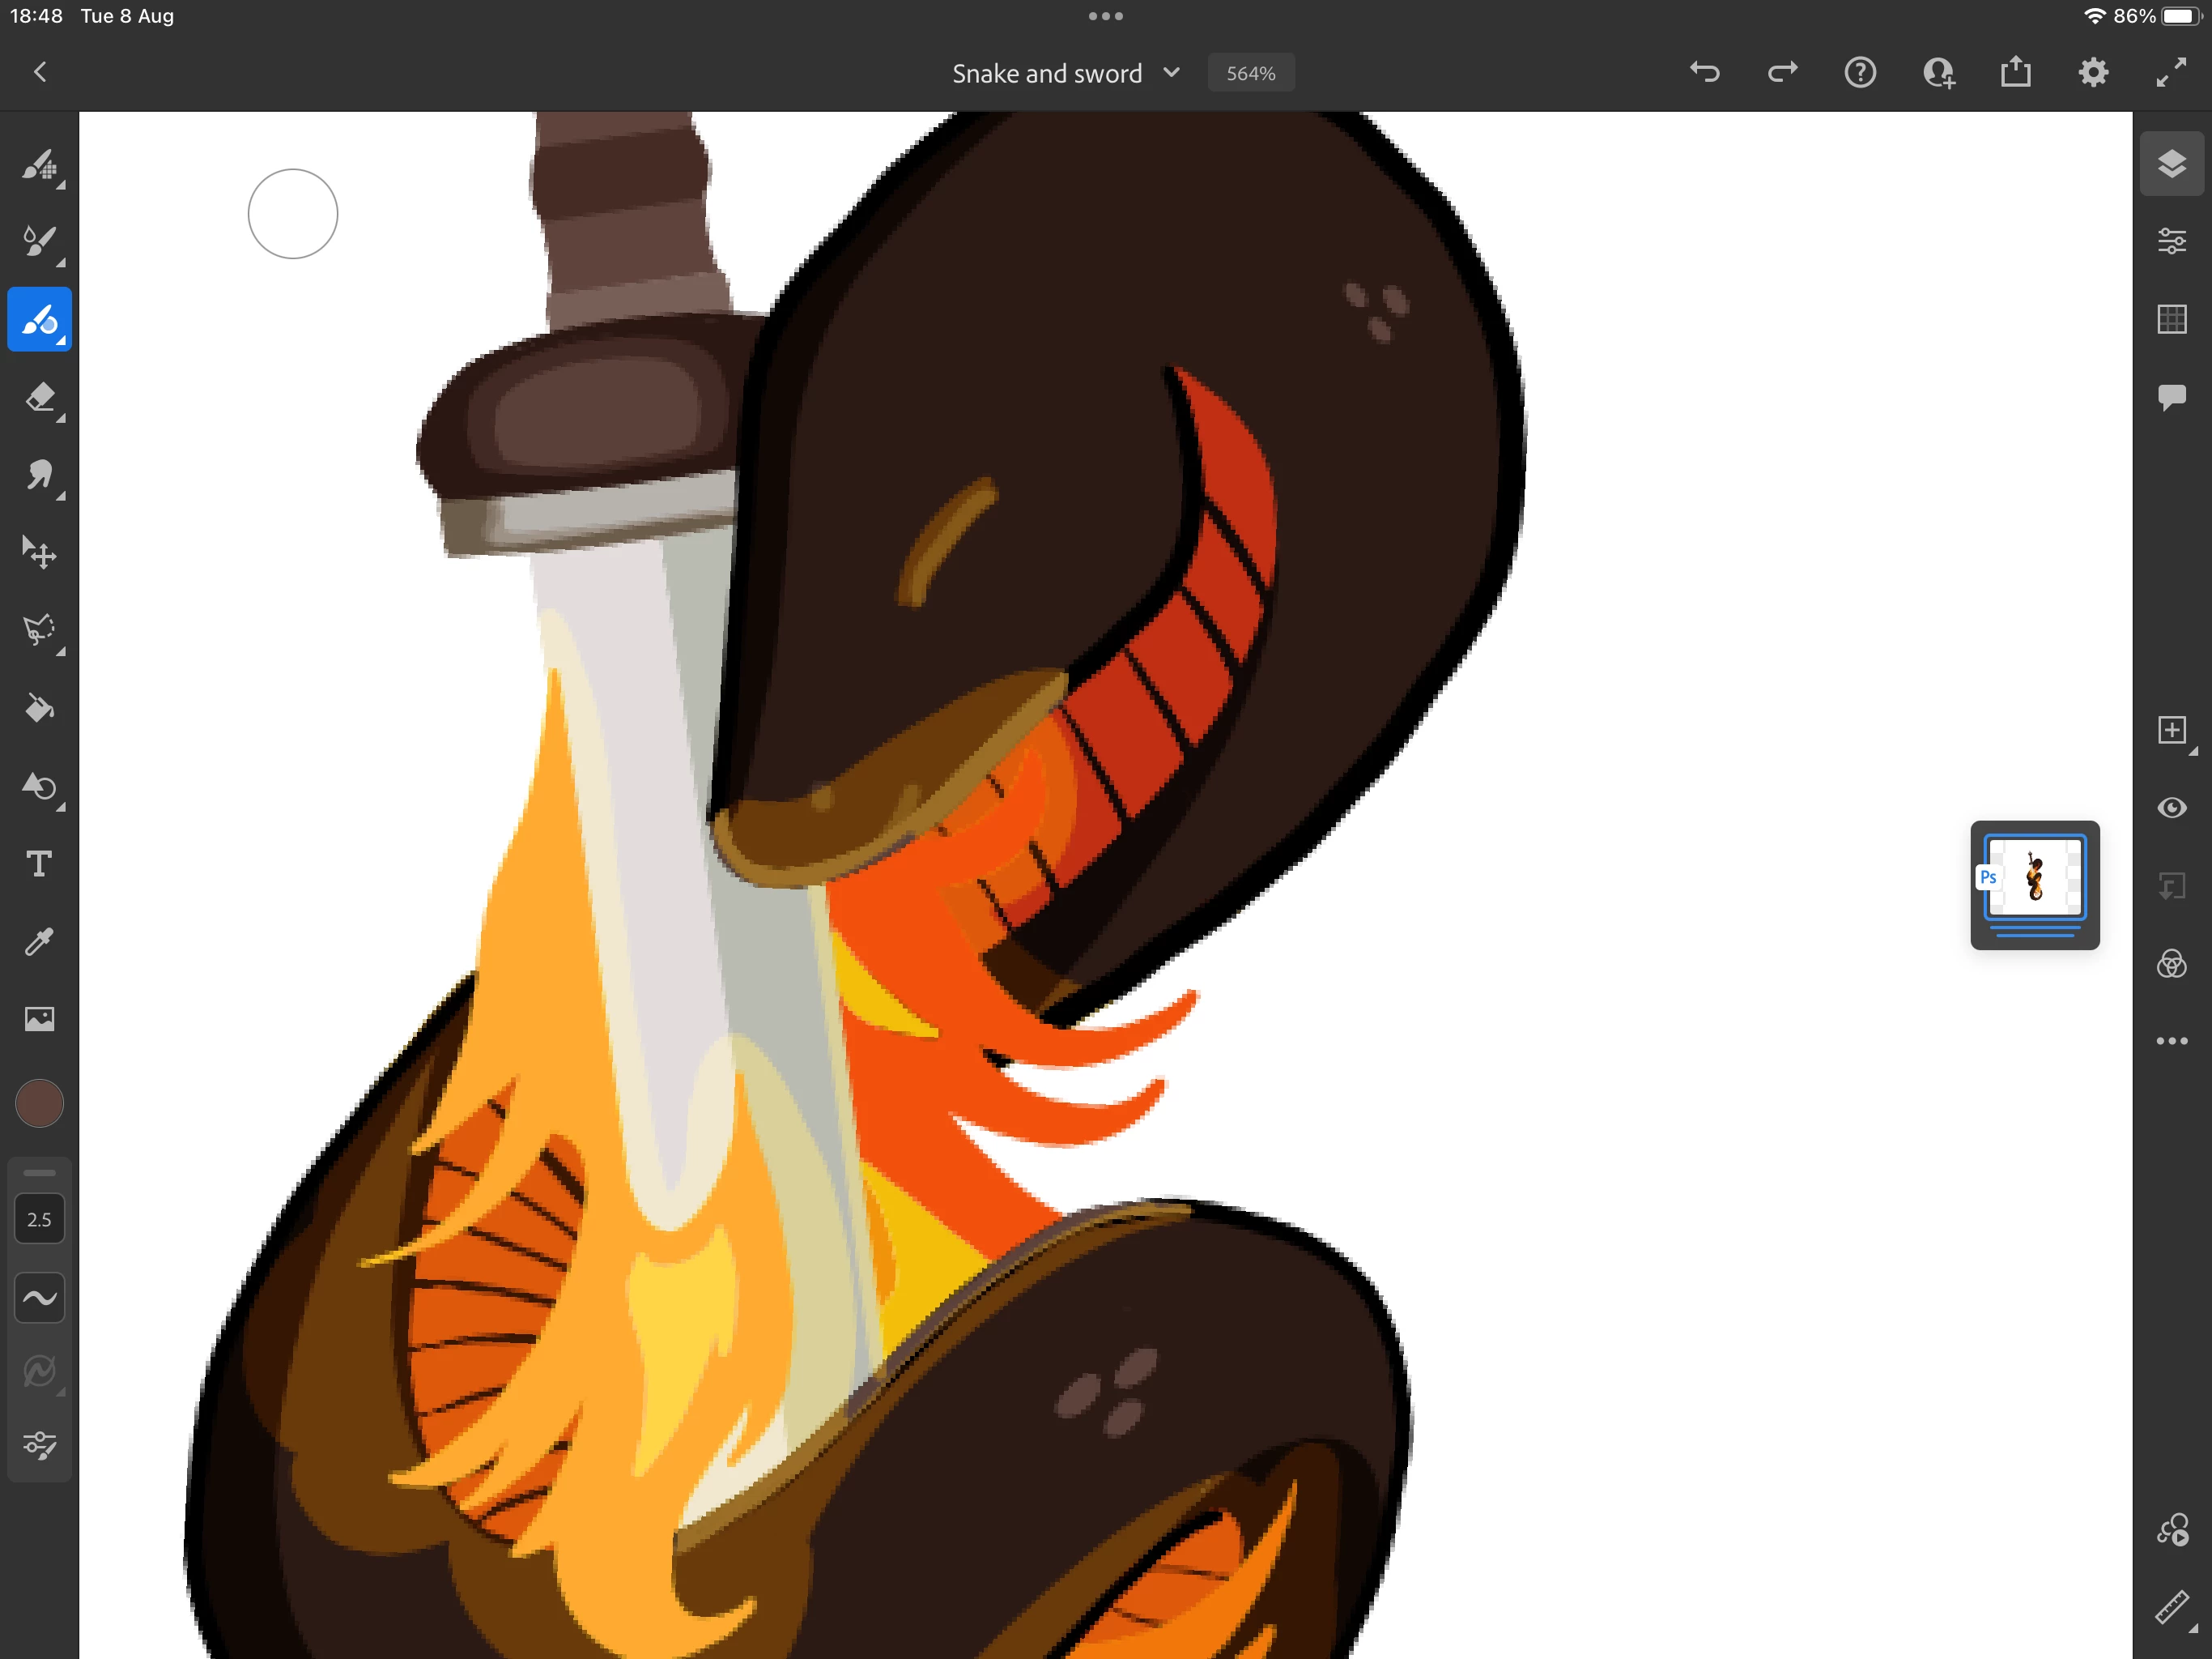Viewport: 2212px width, 1659px height.
Task: Open the Place Image tool
Action: [39, 1018]
